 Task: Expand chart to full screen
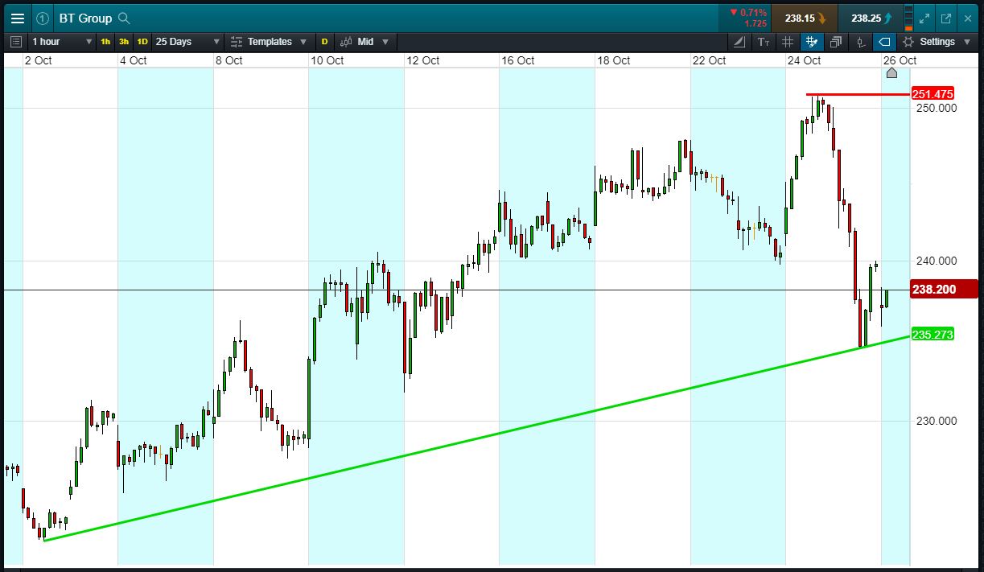pos(924,18)
